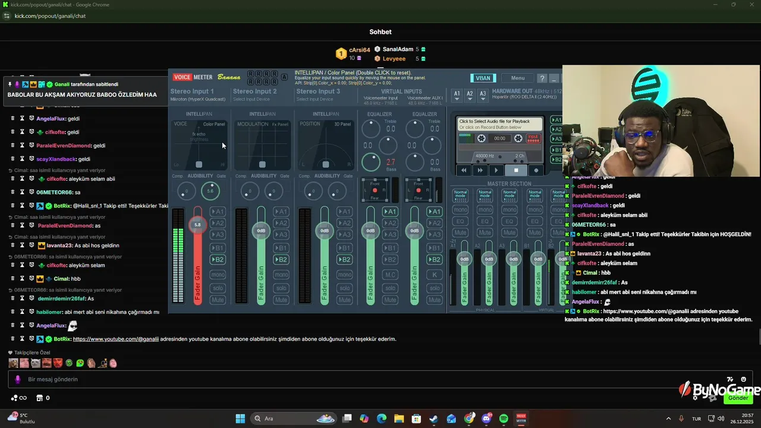Open Discord from the taskbar
The image size is (761, 428).
(x=486, y=418)
